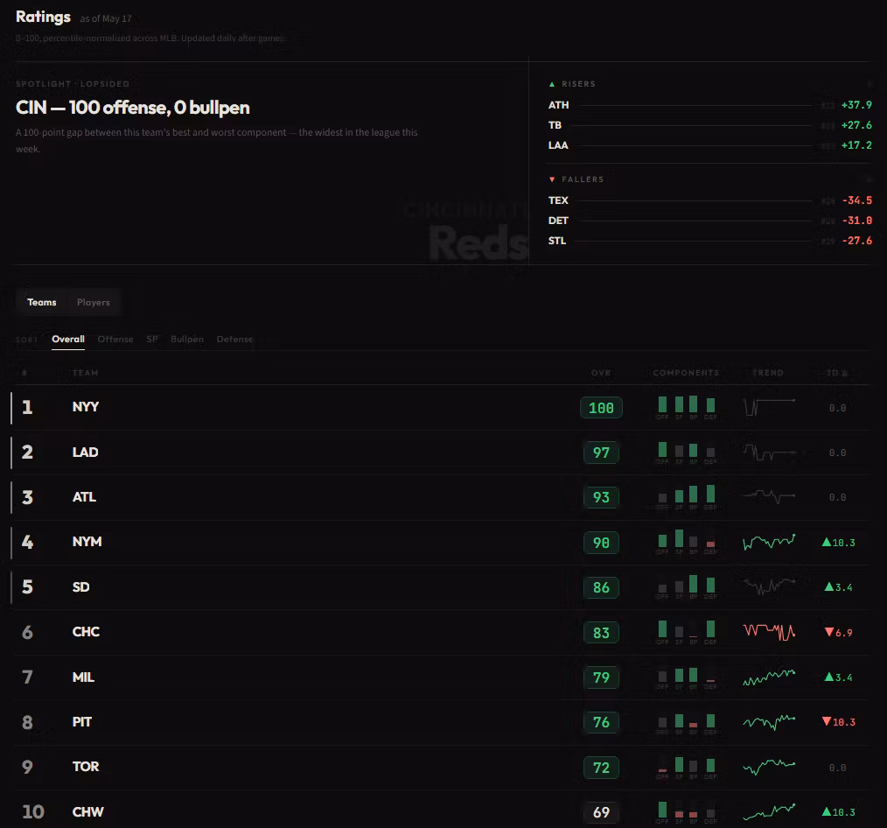Click LAD overall rating badge 97
Image resolution: width=887 pixels, height=828 pixels.
[601, 453]
